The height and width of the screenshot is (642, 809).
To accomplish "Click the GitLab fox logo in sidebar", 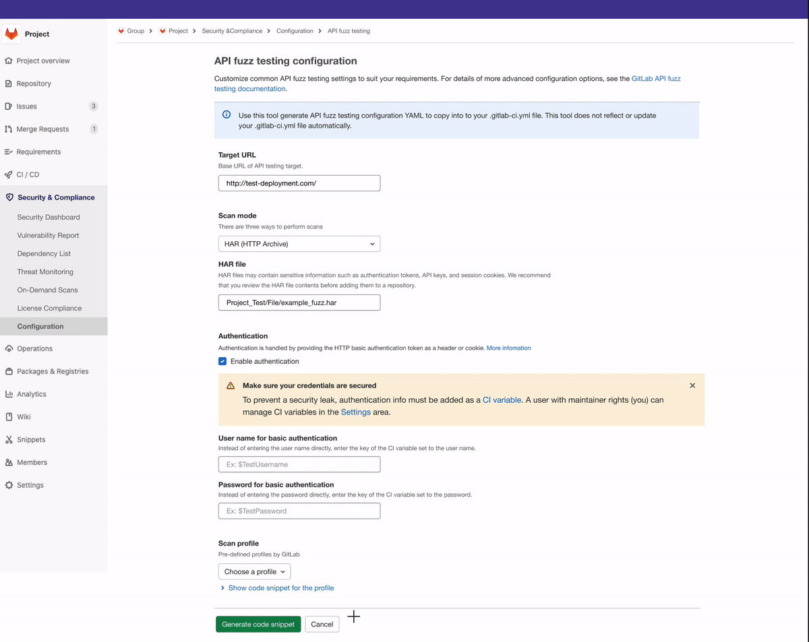I will (x=11, y=34).
